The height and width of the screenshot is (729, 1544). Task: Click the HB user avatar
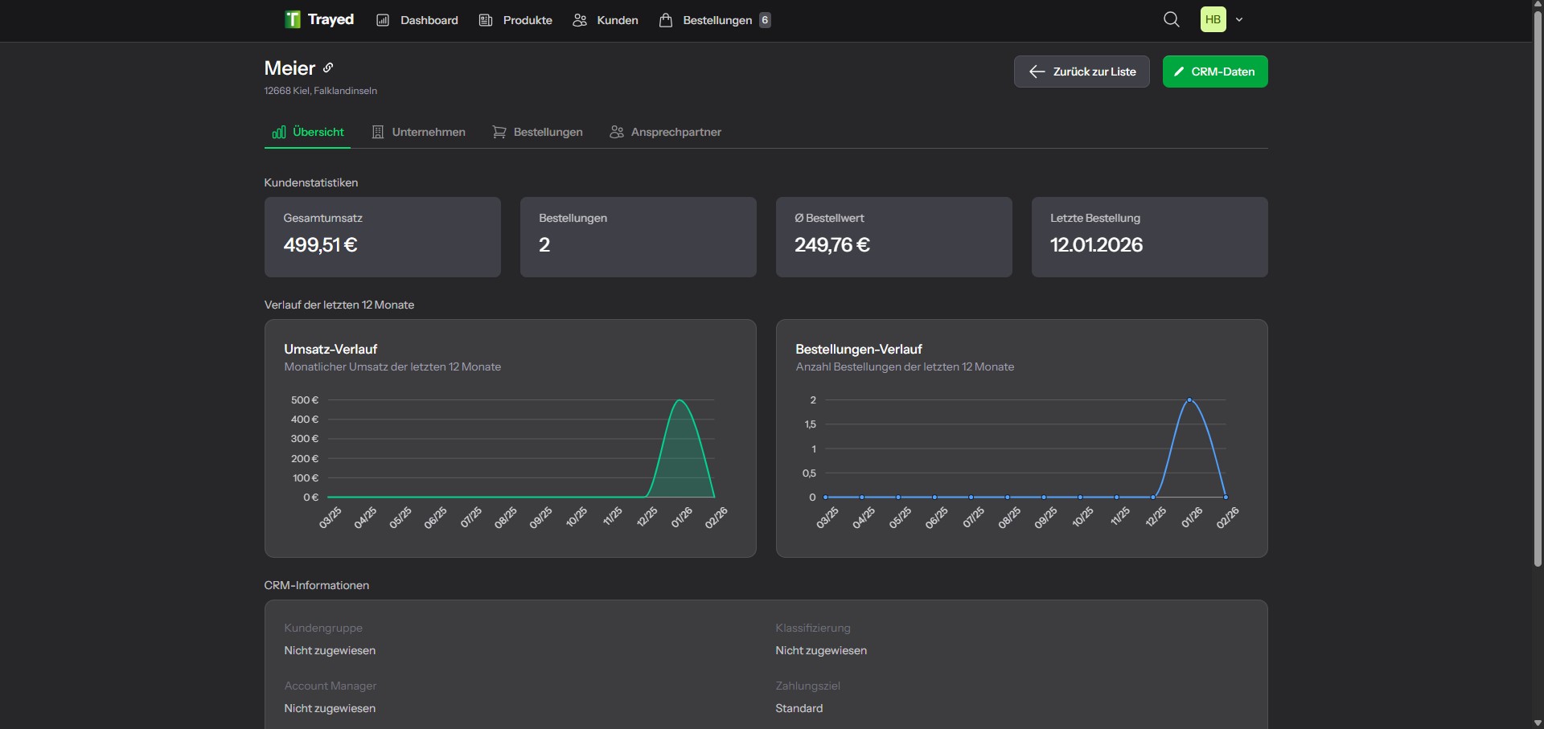(1213, 19)
